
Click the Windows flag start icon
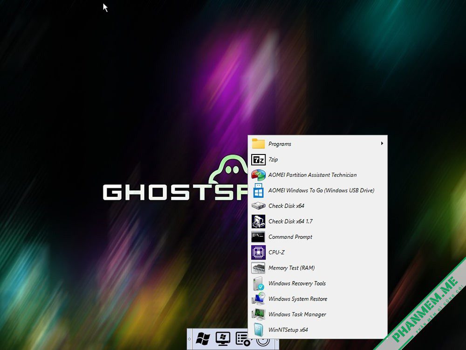(x=203, y=339)
